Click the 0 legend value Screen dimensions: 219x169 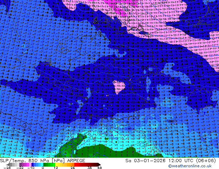[43, 168]
